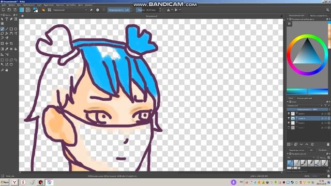Duplicate the current layer
The image size is (331, 186).
(x=296, y=145)
